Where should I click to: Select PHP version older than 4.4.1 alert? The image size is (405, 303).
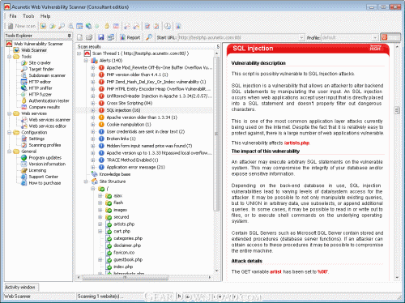pyautogui.click(x=137, y=75)
